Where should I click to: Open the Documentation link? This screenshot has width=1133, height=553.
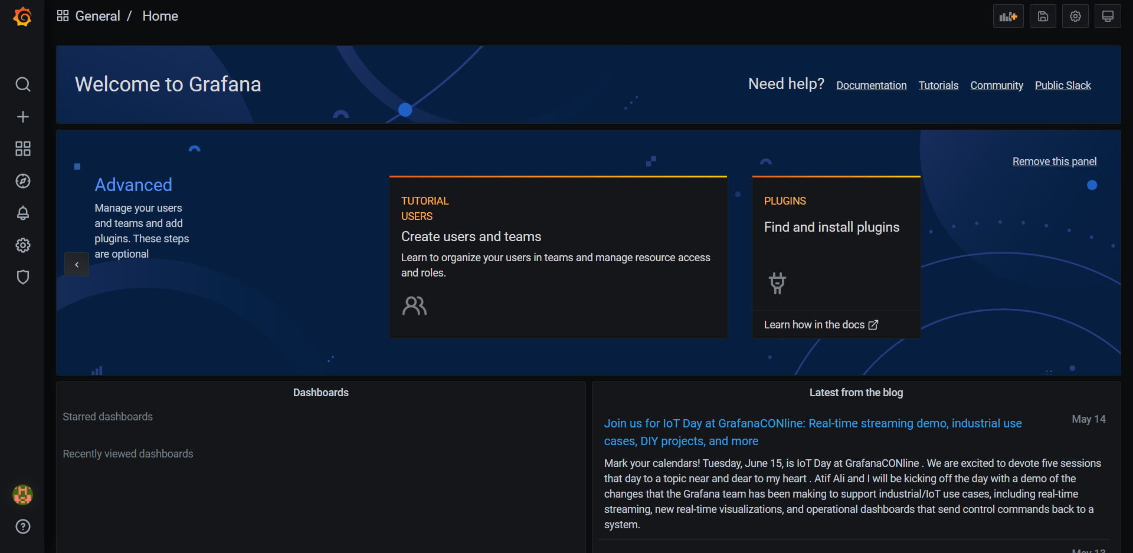[x=871, y=85]
